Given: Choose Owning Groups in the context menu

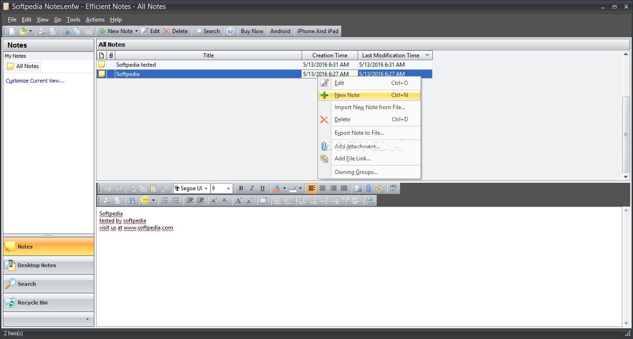Looking at the screenshot, I should pyautogui.click(x=369, y=172).
